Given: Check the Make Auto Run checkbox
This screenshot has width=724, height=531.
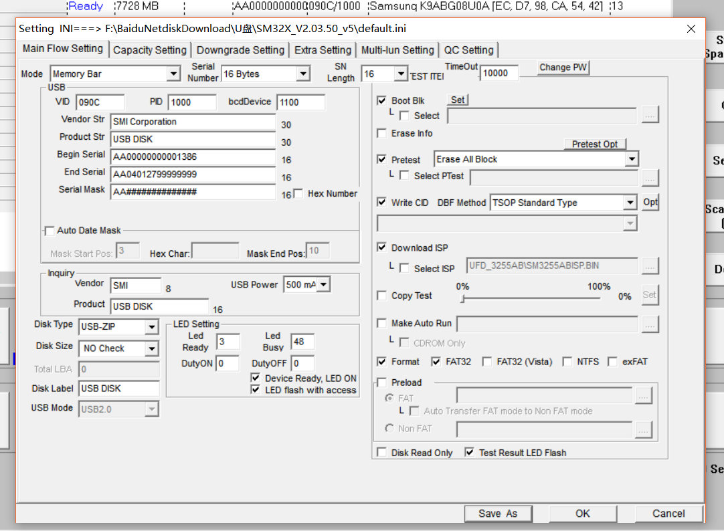Looking at the screenshot, I should (381, 324).
